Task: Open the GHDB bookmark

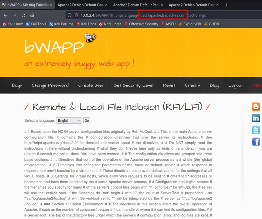Action: pyautogui.click(x=212, y=24)
